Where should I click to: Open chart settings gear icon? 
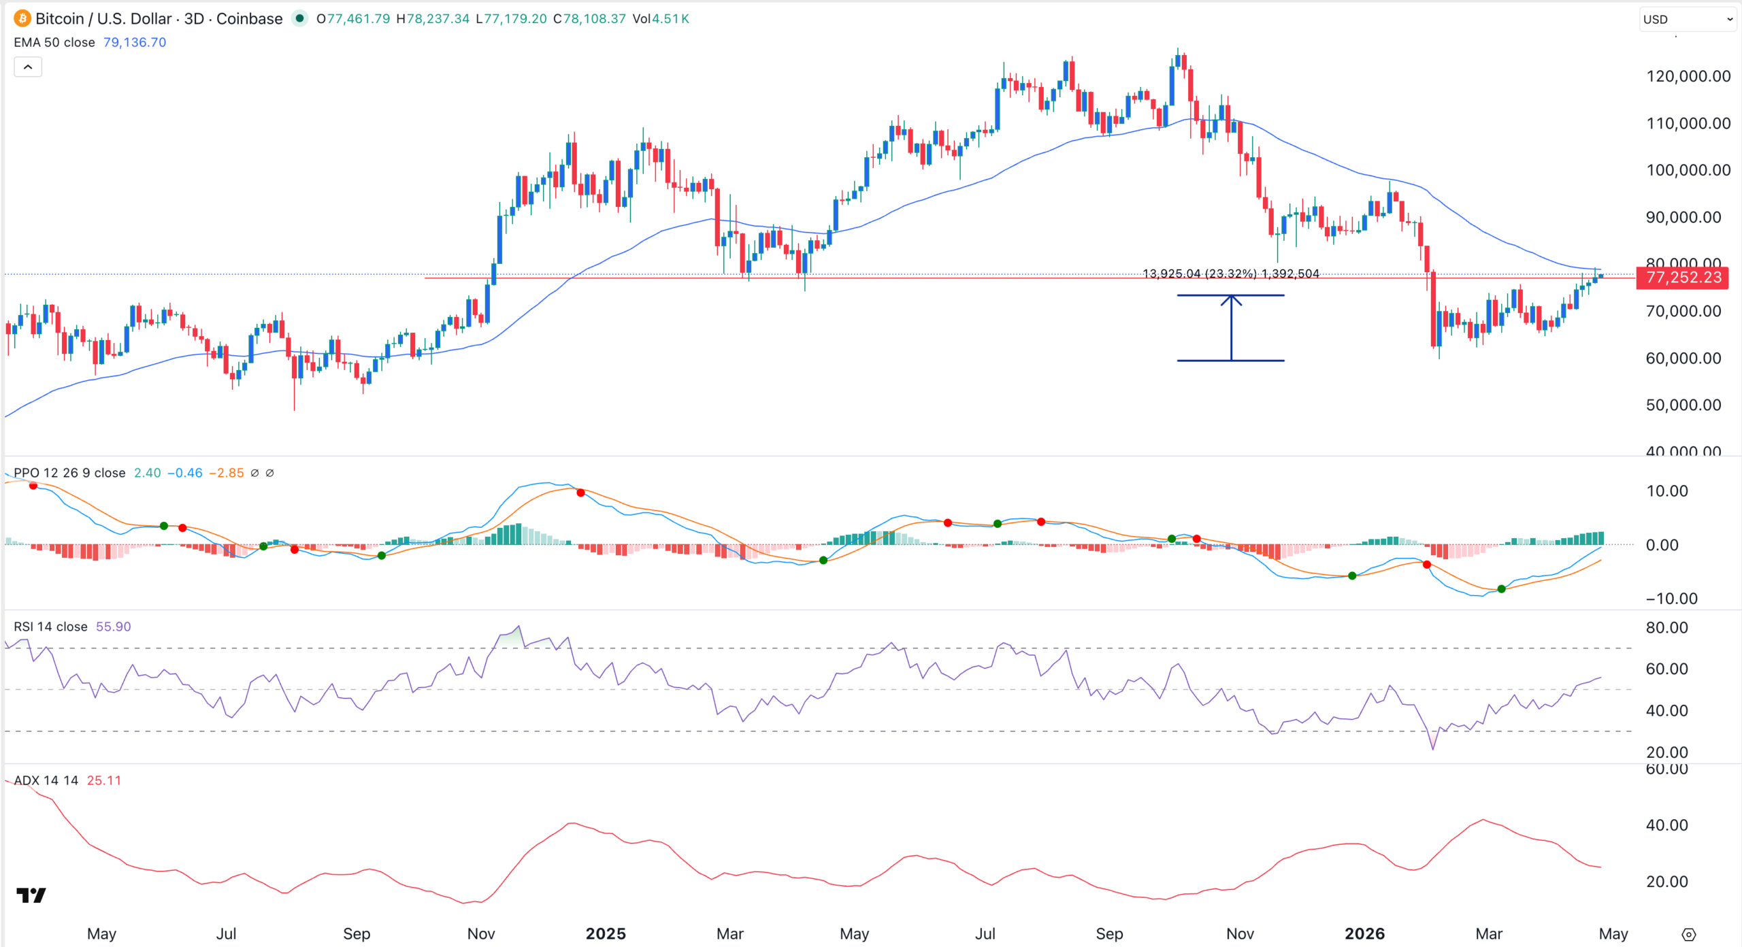(1689, 934)
